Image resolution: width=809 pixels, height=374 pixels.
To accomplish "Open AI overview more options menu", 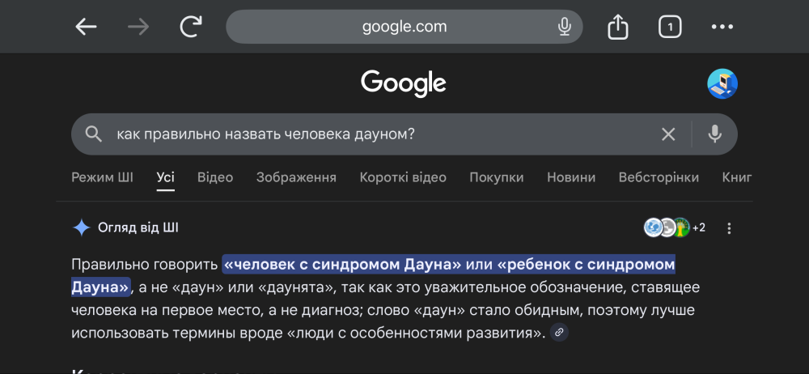I will (x=729, y=228).
